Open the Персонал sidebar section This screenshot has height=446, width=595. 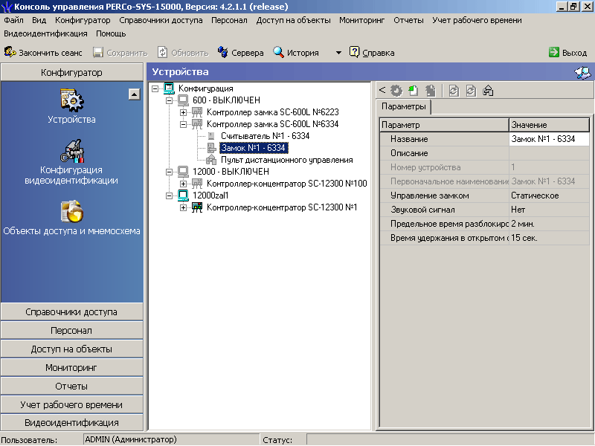71,330
